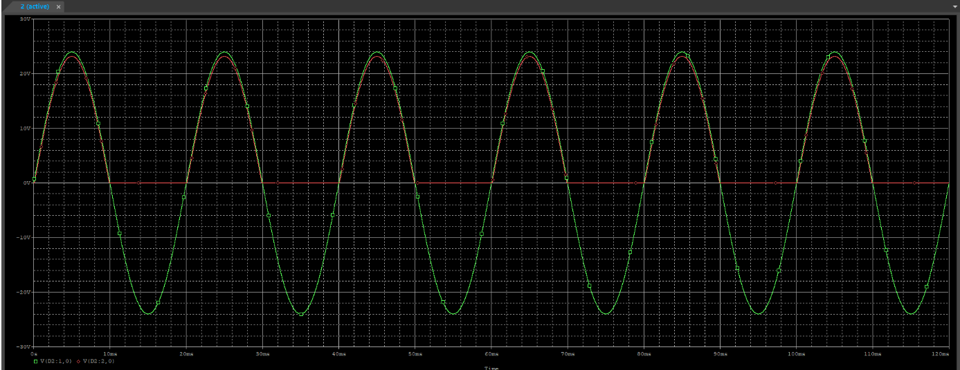
Task: Click the 60ms x-axis label
Action: click(x=491, y=353)
